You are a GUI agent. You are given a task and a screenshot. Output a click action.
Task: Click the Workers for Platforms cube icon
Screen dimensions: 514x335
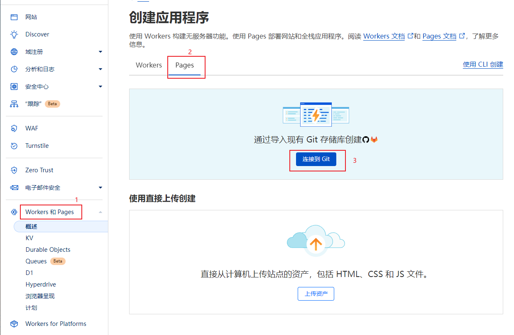pos(14,324)
